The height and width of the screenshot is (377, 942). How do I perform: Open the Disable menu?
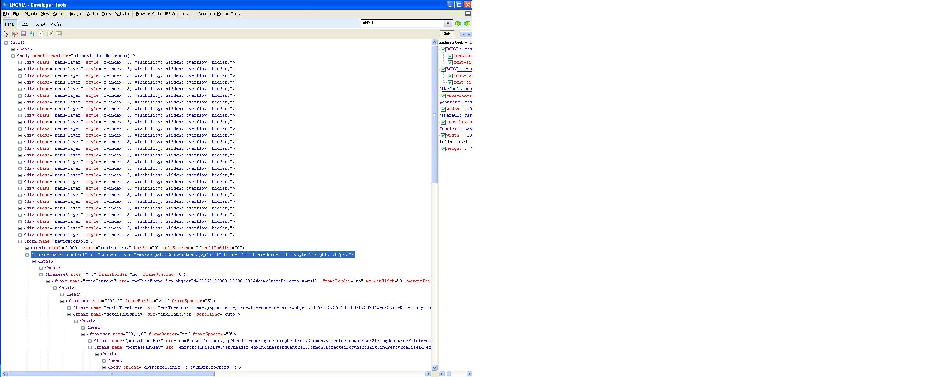31,14
